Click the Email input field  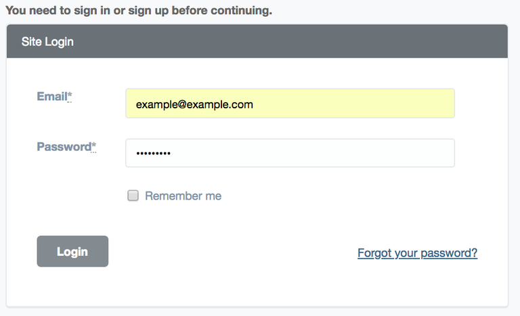290,104
